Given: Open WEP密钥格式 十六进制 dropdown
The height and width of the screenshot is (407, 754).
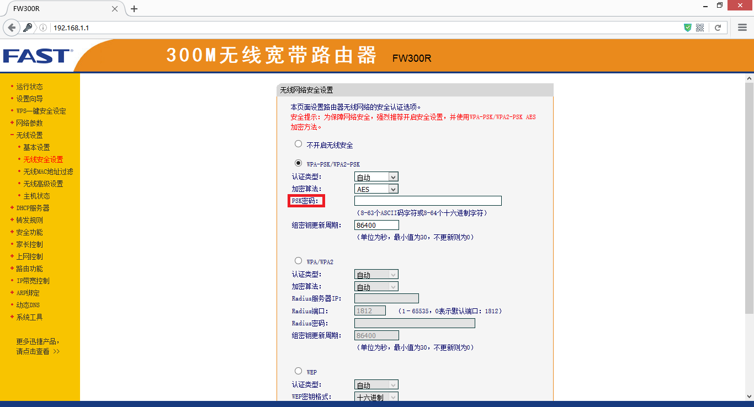Looking at the screenshot, I should [x=376, y=397].
